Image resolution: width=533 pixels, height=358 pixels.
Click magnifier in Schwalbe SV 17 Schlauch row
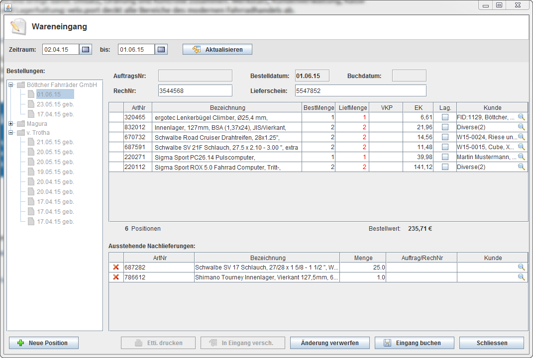pos(521,267)
